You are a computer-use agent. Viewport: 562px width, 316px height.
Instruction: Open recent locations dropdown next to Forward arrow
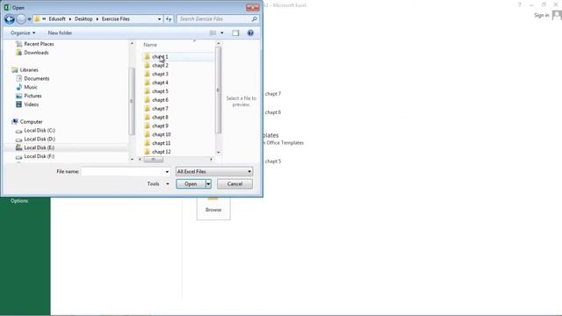tap(29, 19)
